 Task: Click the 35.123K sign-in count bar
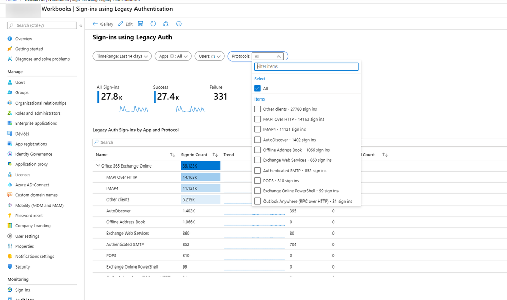(x=200, y=166)
